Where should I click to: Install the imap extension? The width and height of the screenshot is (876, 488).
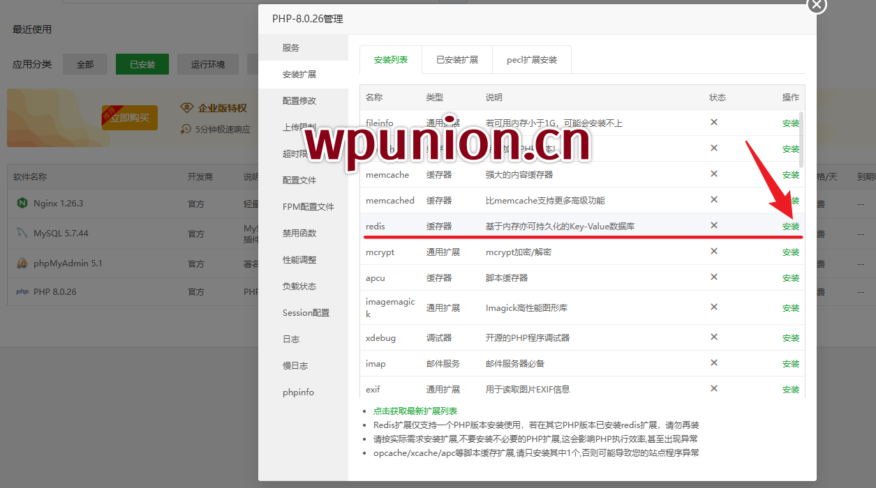(791, 364)
